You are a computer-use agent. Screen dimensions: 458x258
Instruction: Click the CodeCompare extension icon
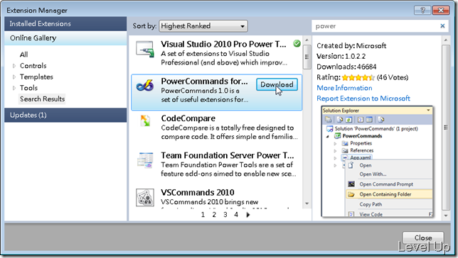coord(145,120)
